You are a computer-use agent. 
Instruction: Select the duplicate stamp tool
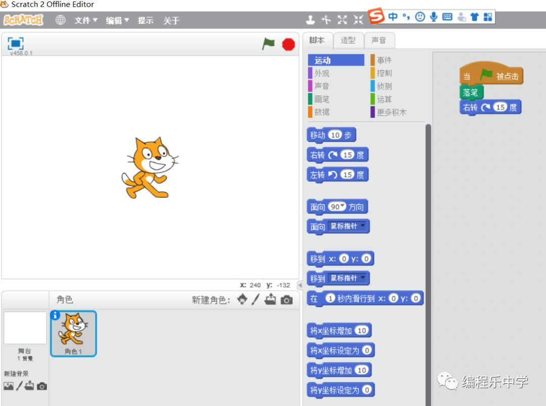point(310,20)
